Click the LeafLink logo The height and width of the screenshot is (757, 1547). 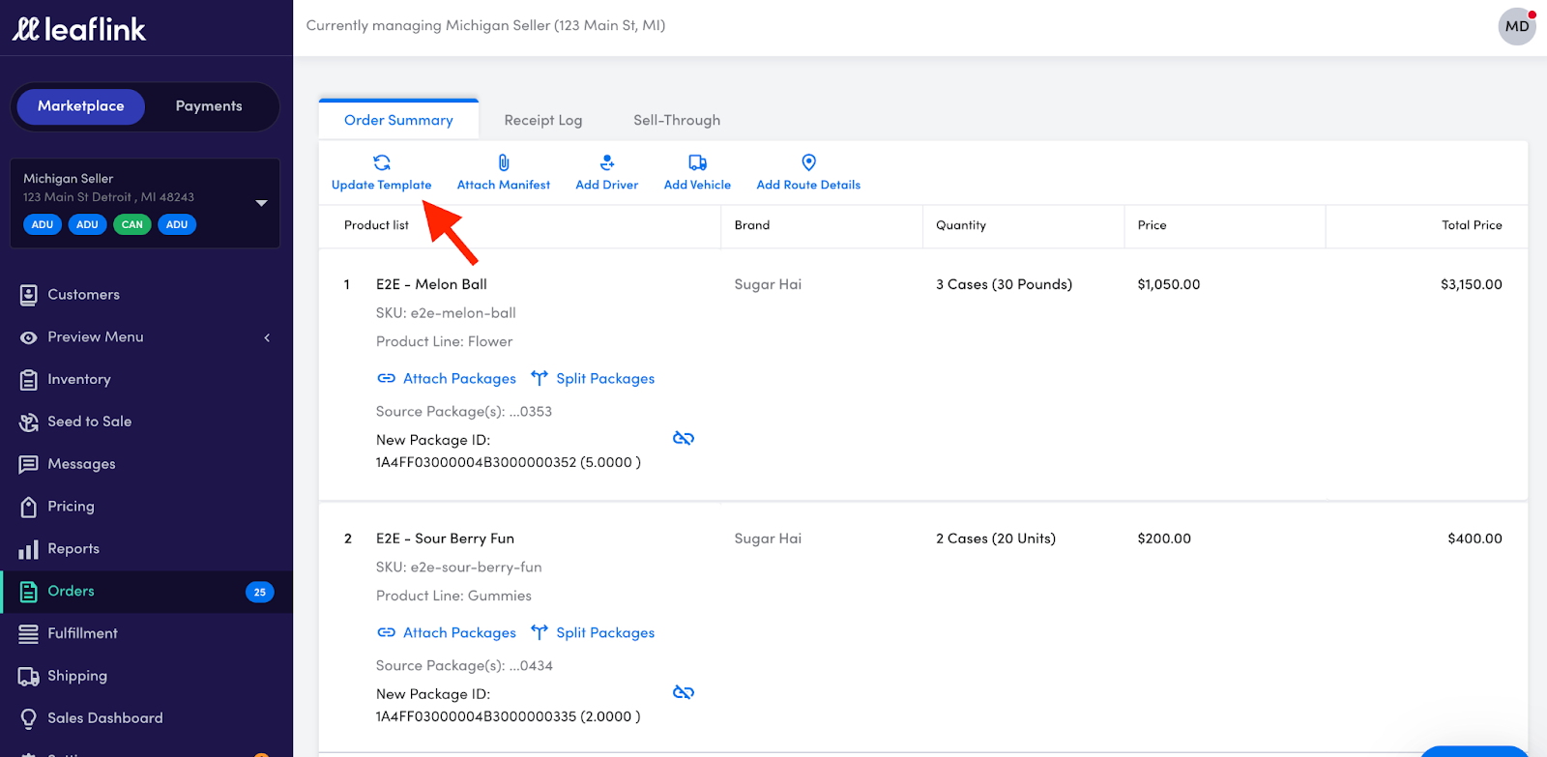(79, 29)
